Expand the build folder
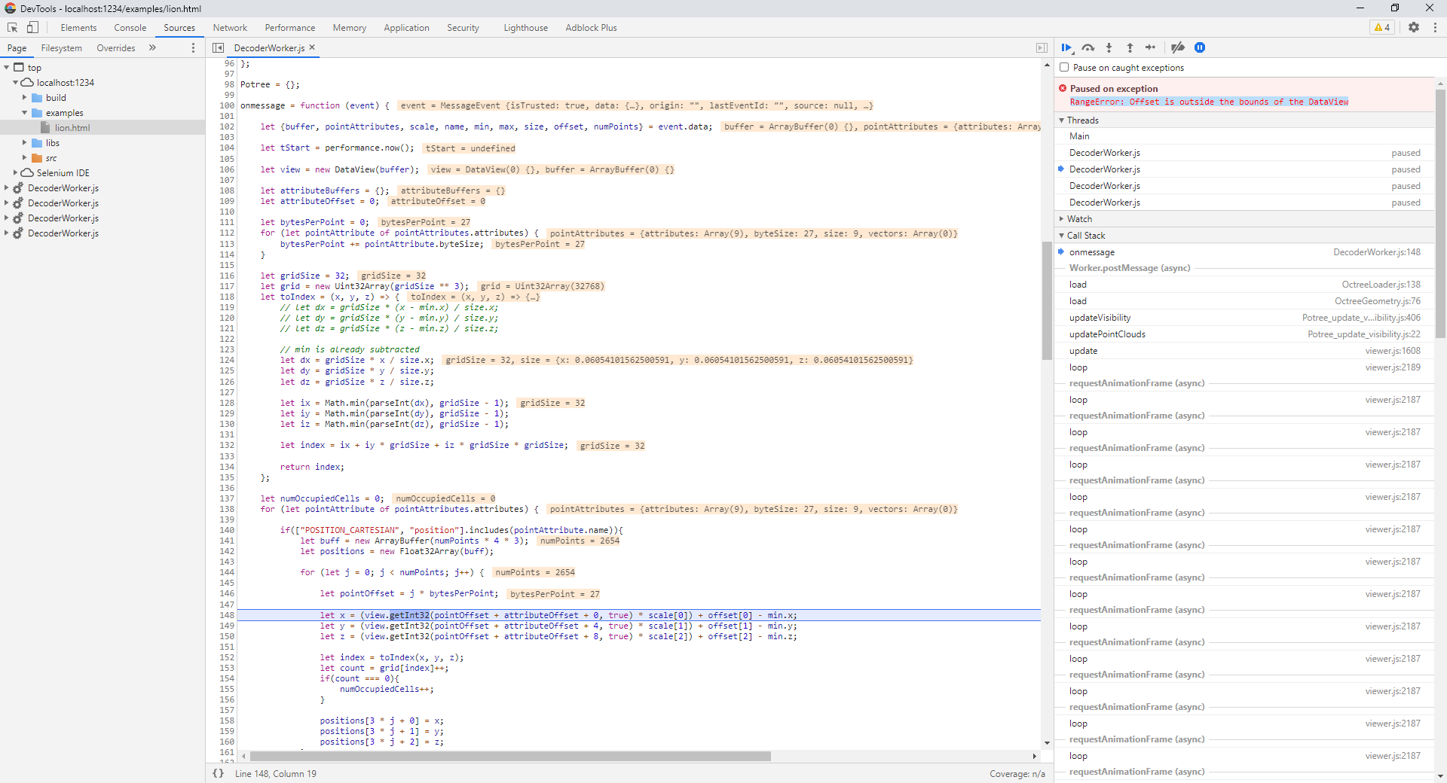Screen dimensions: 1447x783 (24, 98)
